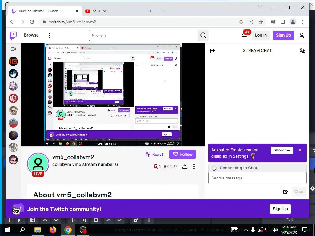
Task: Open the tab search dropdown arrow
Action: click(x=260, y=8)
